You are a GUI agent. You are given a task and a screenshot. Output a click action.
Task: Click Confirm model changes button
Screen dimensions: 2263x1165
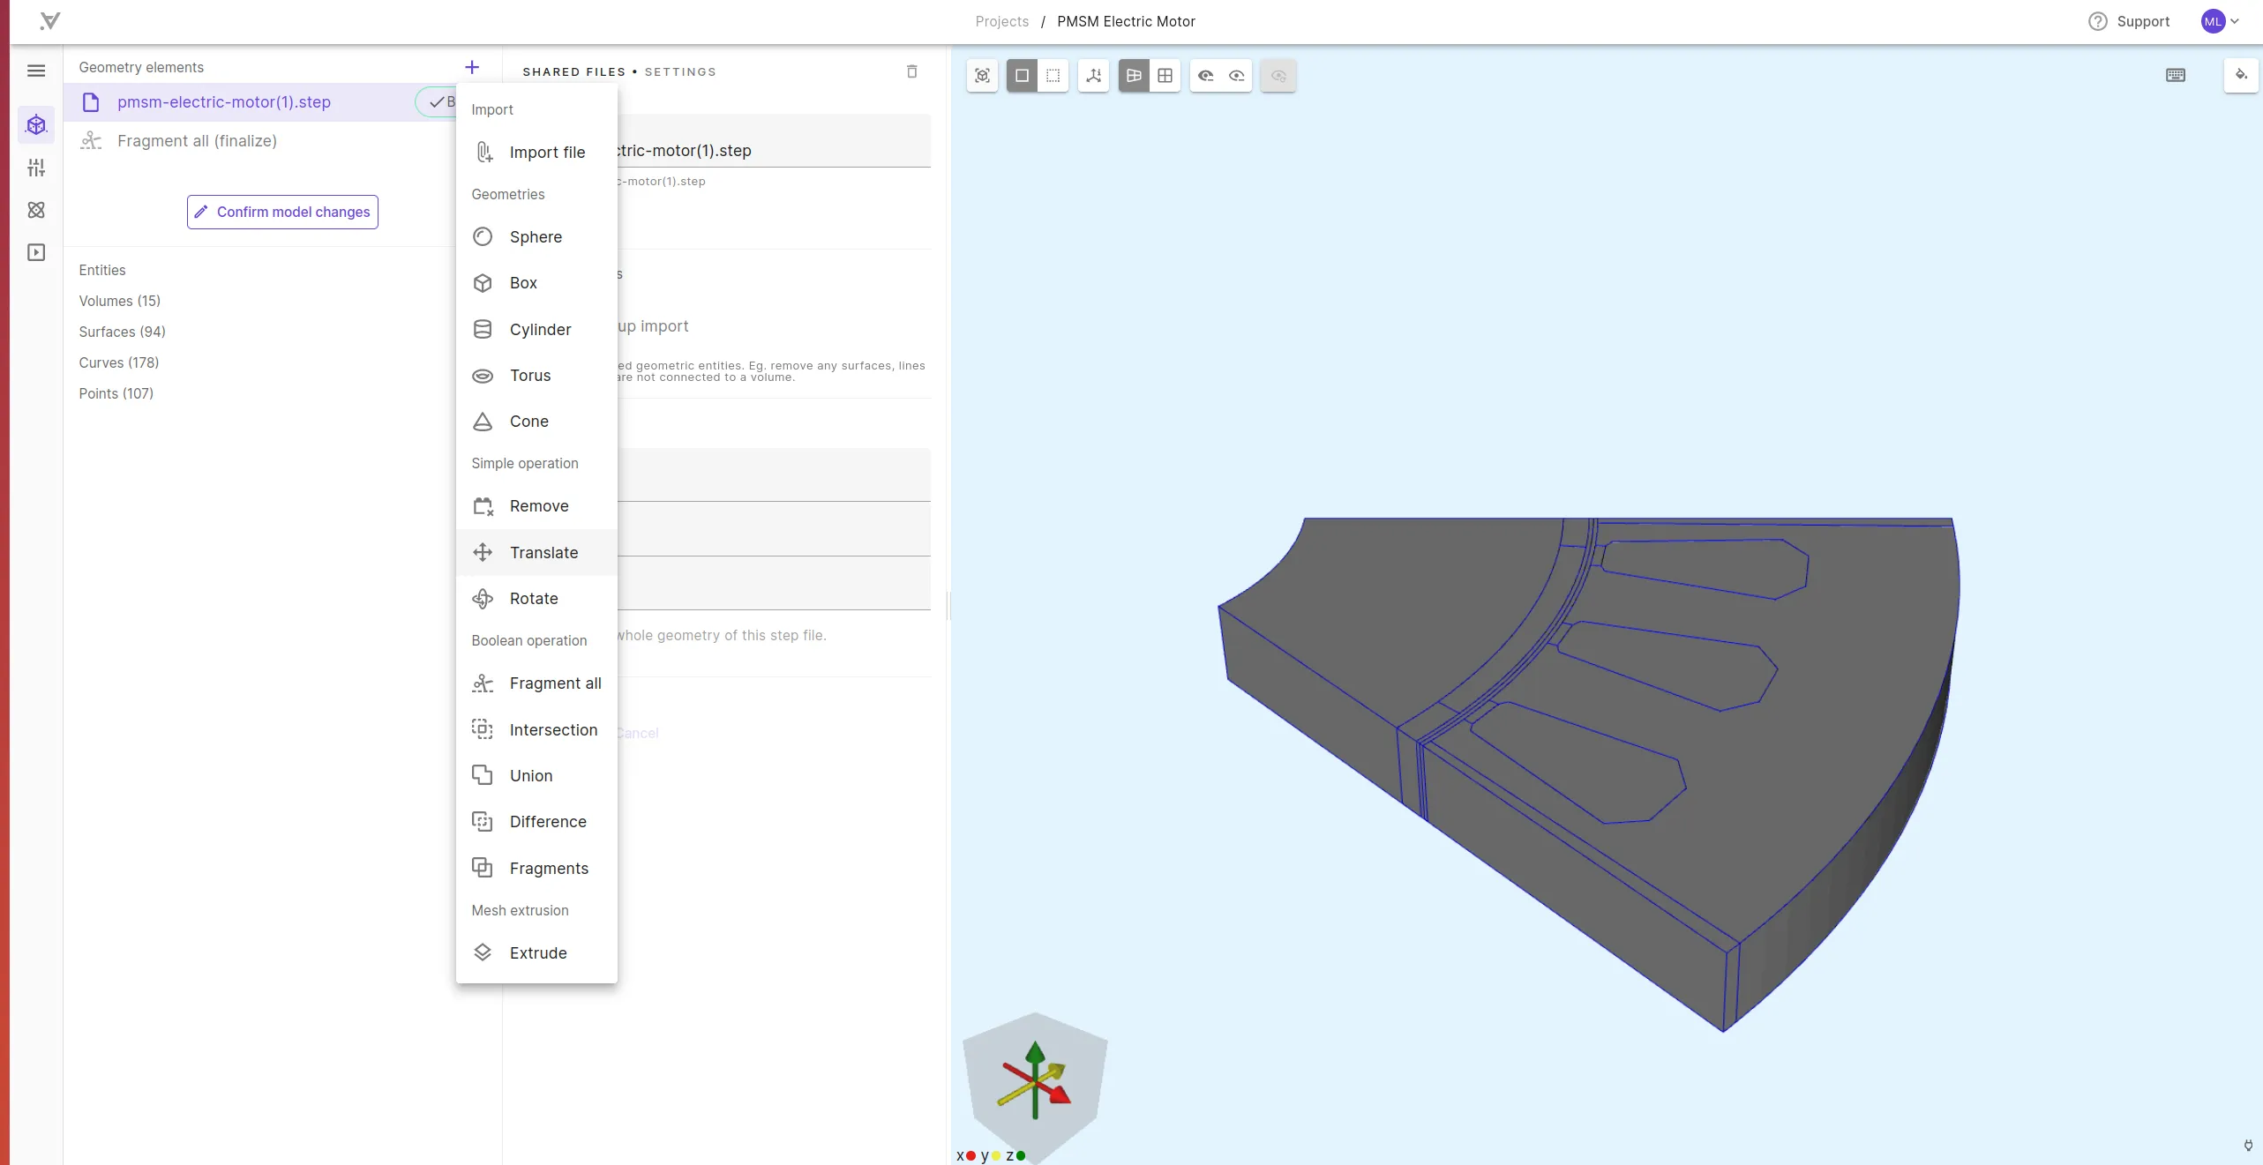[x=282, y=212]
